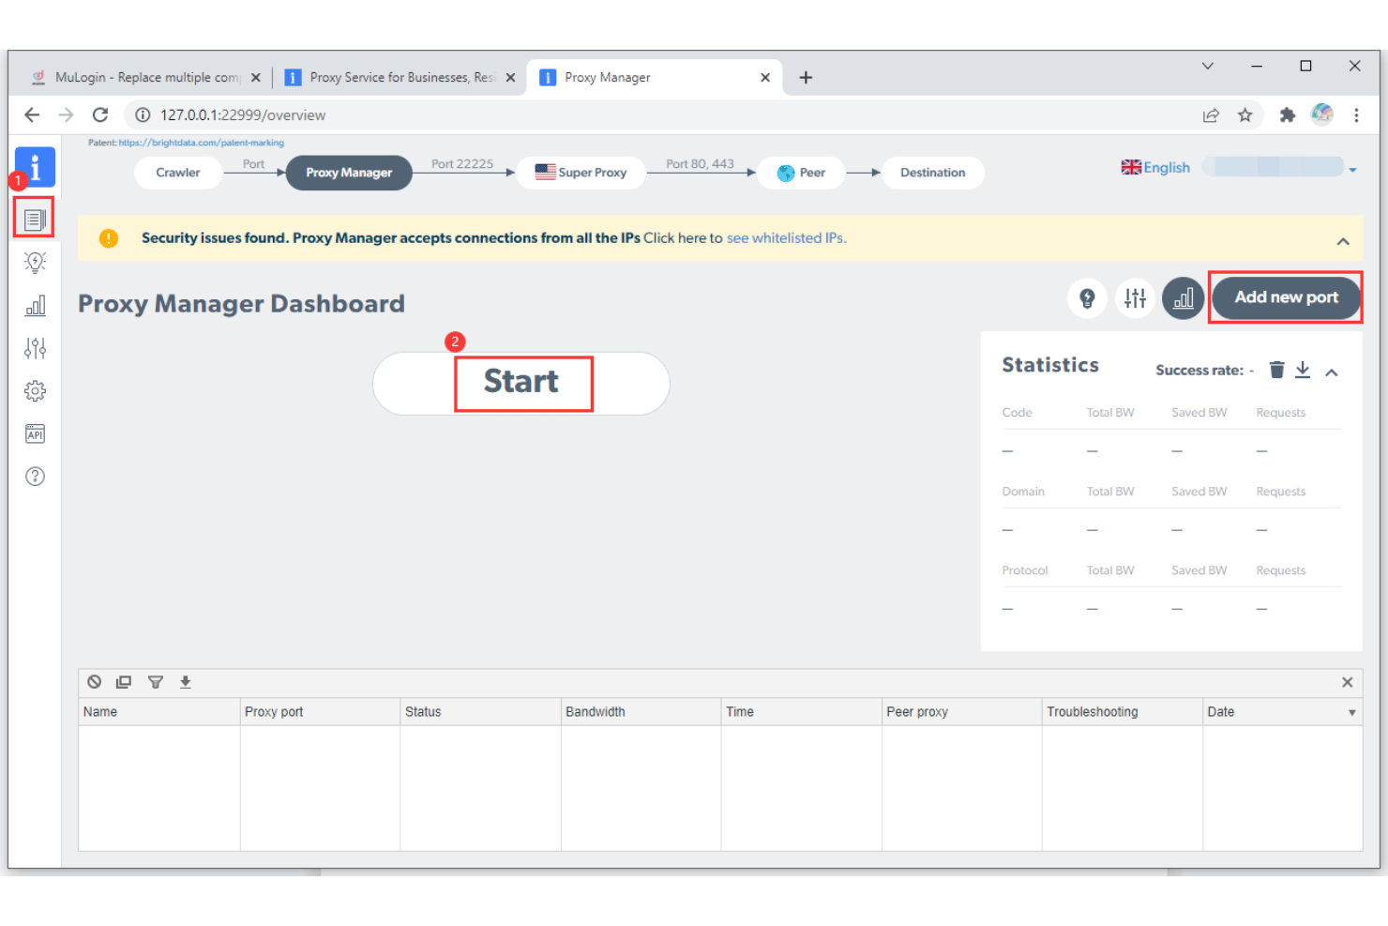The width and height of the screenshot is (1388, 926).
Task: Click Add new port button
Action: click(1286, 297)
